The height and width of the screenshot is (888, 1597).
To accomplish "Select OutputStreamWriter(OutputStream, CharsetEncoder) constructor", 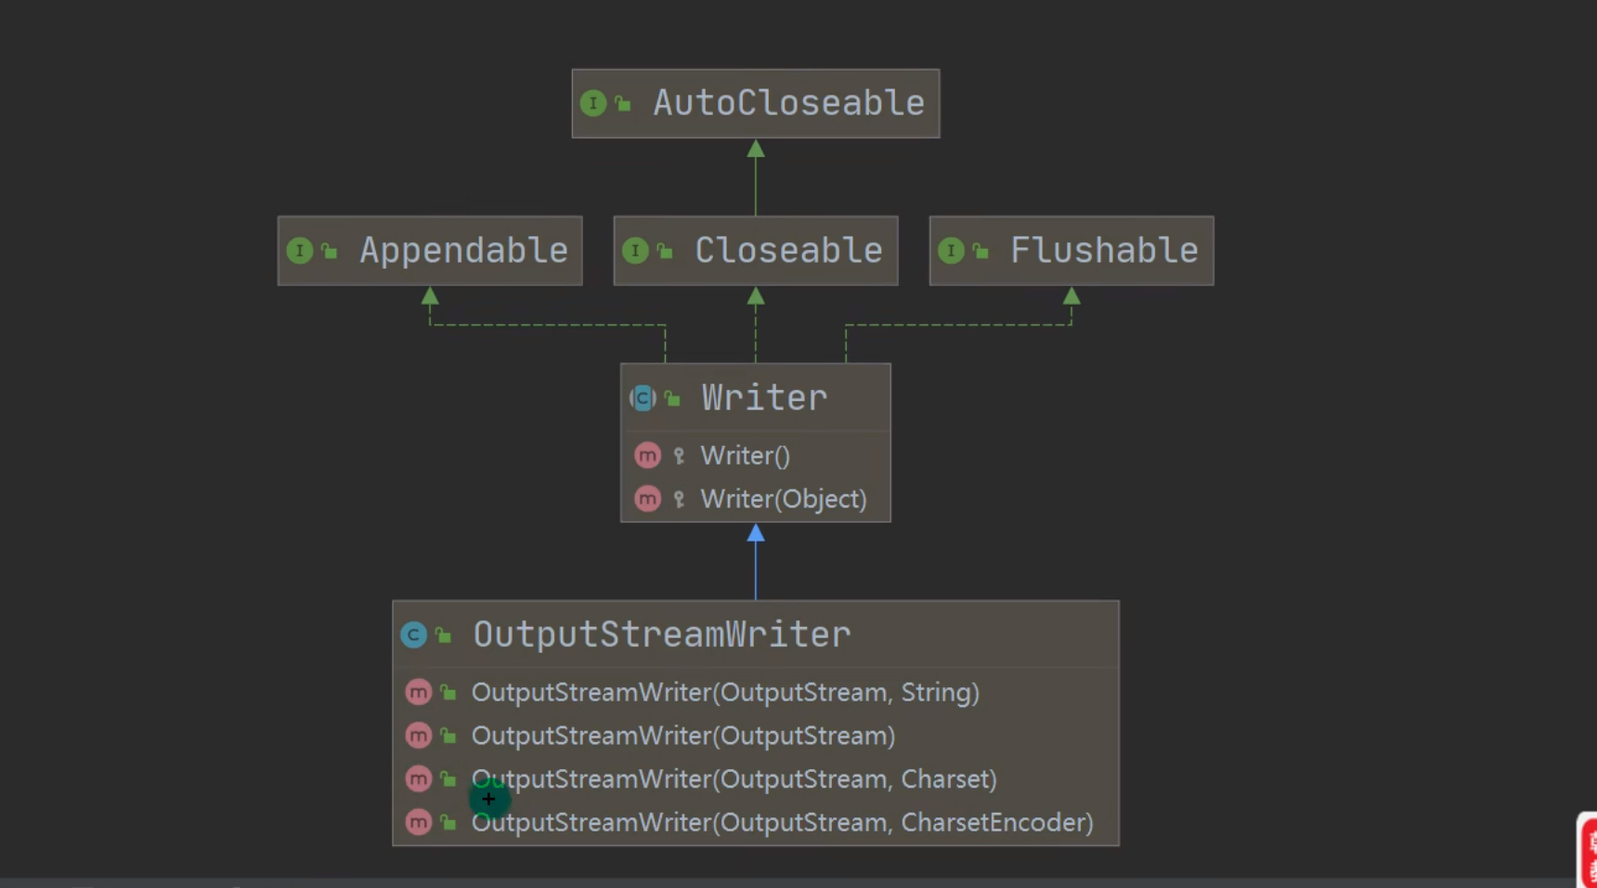I will point(756,822).
